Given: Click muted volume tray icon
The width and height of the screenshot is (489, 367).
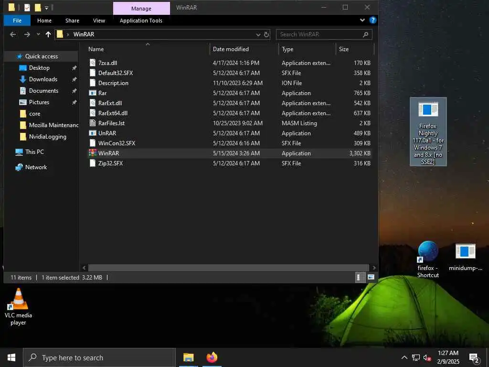Looking at the screenshot, I should tap(427, 357).
